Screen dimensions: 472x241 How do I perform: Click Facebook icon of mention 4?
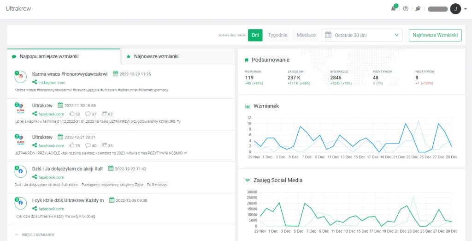[x=20, y=171]
